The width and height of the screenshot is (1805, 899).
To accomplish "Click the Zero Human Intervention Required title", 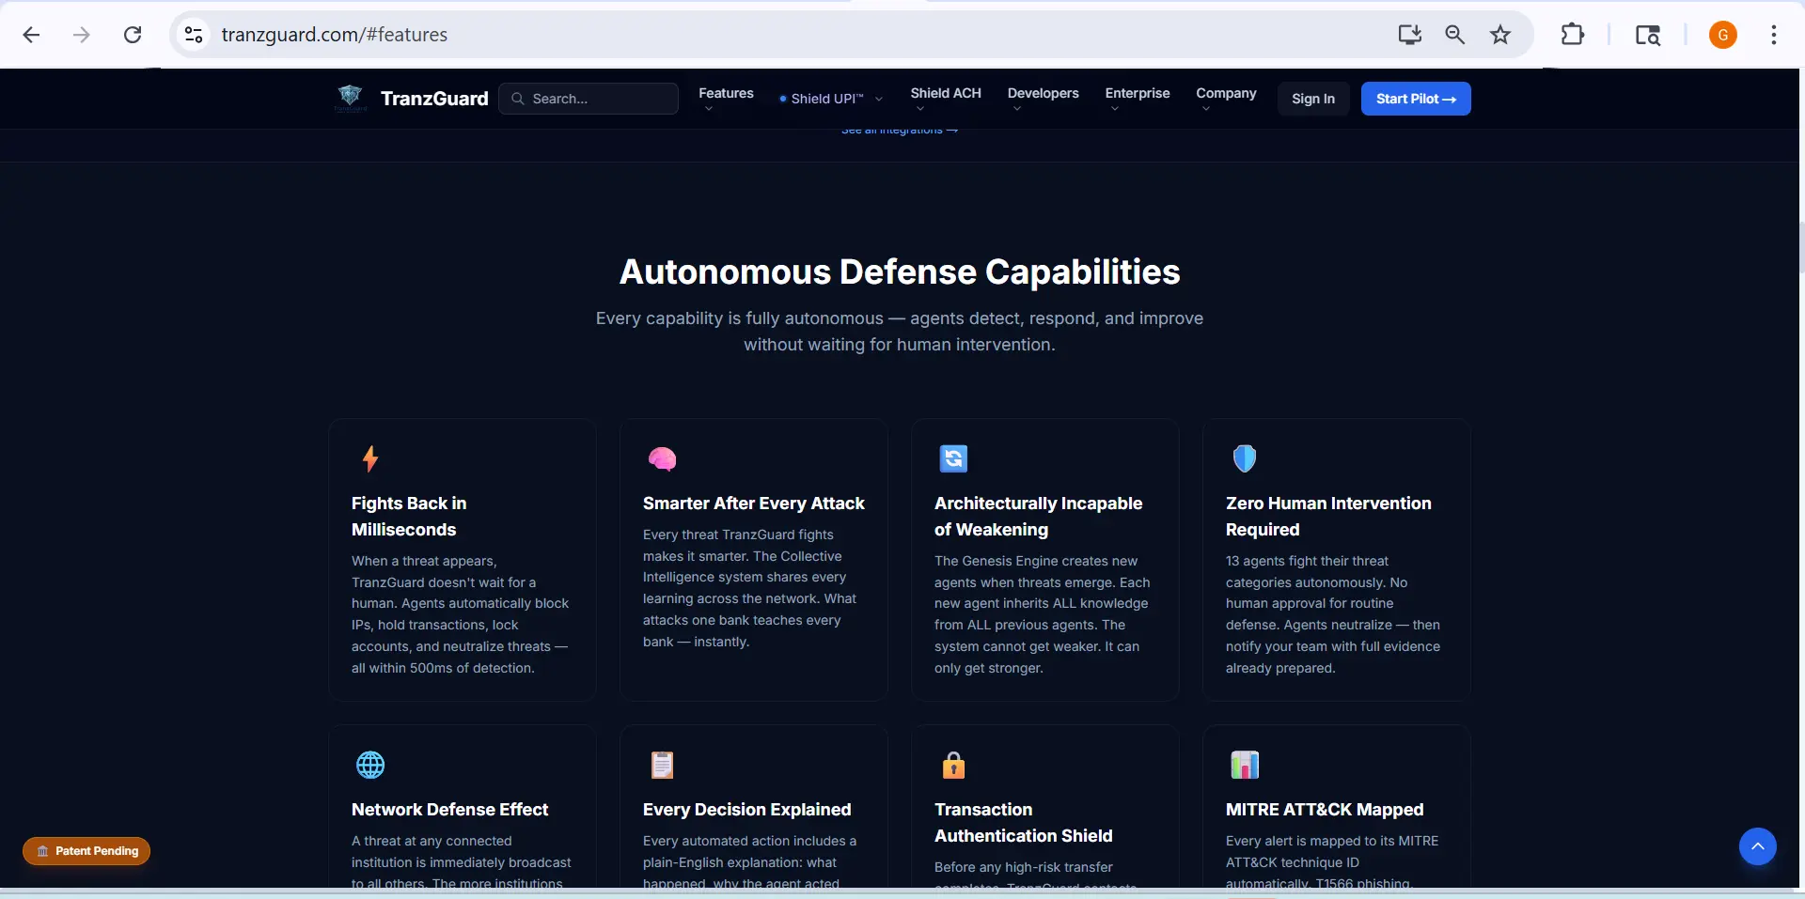I will coord(1328,517).
